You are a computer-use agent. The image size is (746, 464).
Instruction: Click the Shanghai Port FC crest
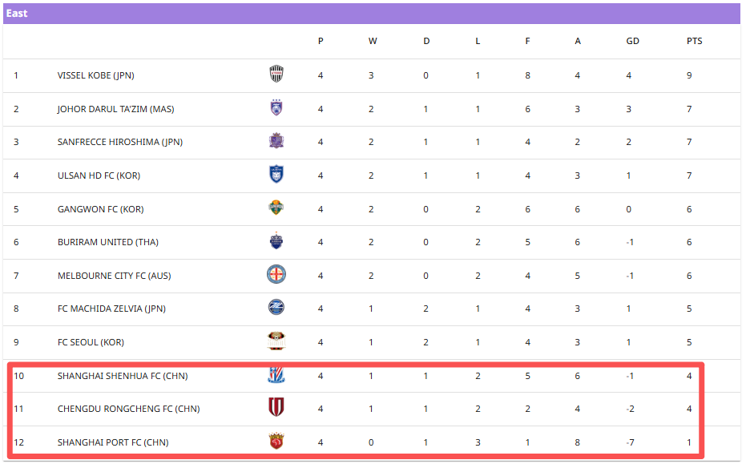coord(276,442)
